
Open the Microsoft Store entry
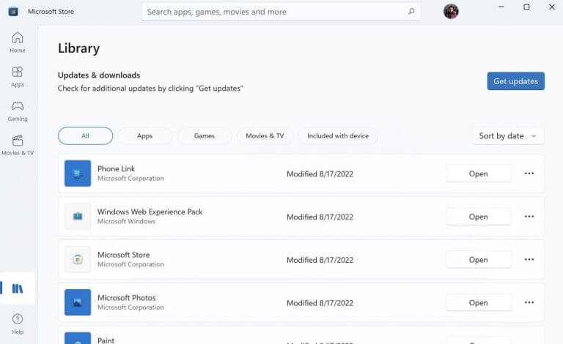(x=478, y=260)
